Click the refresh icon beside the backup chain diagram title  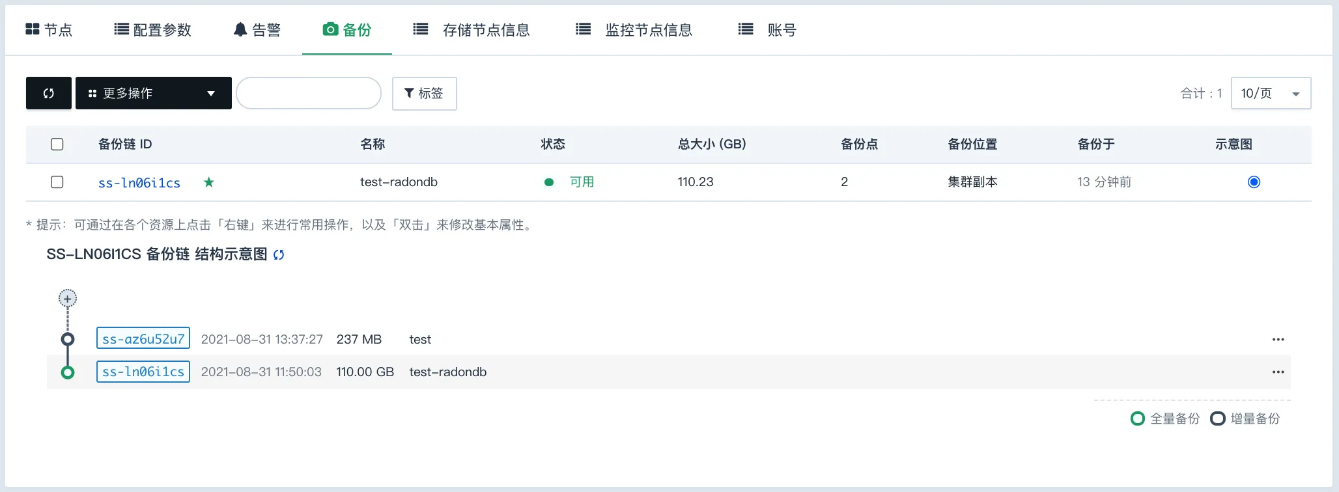tap(279, 254)
